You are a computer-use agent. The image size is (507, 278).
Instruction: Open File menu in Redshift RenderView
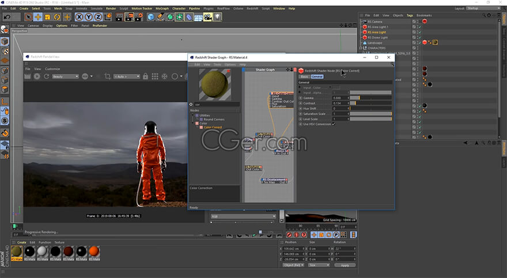tap(28, 68)
